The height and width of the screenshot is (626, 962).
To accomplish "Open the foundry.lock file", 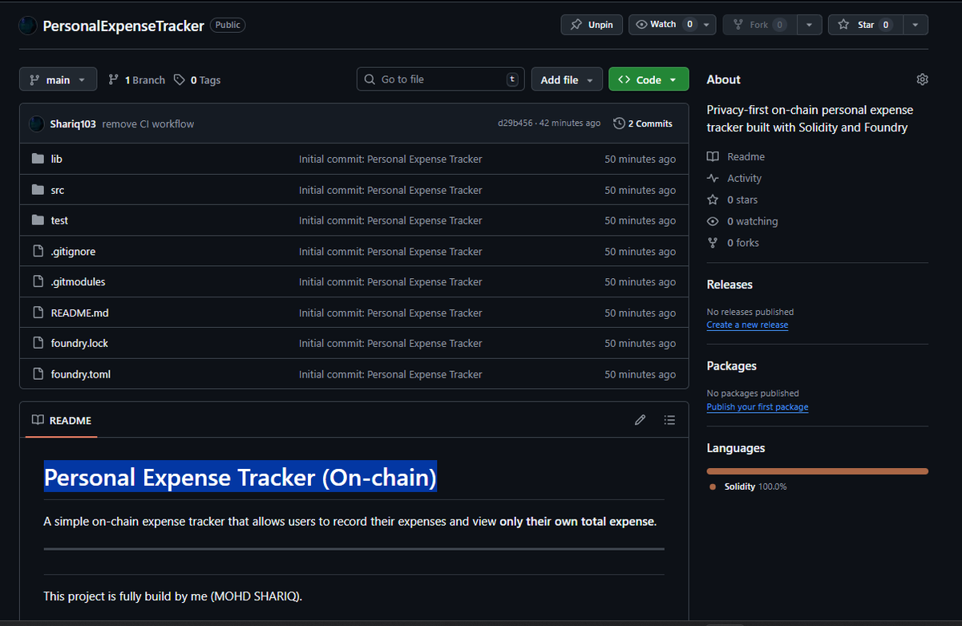I will click(79, 343).
